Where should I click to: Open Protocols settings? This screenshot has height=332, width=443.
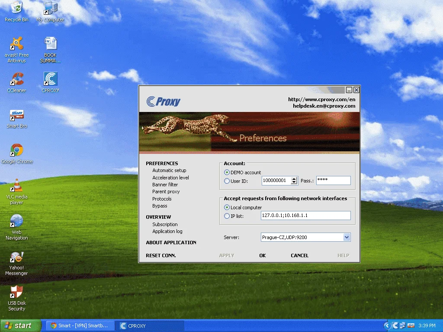coord(162,199)
